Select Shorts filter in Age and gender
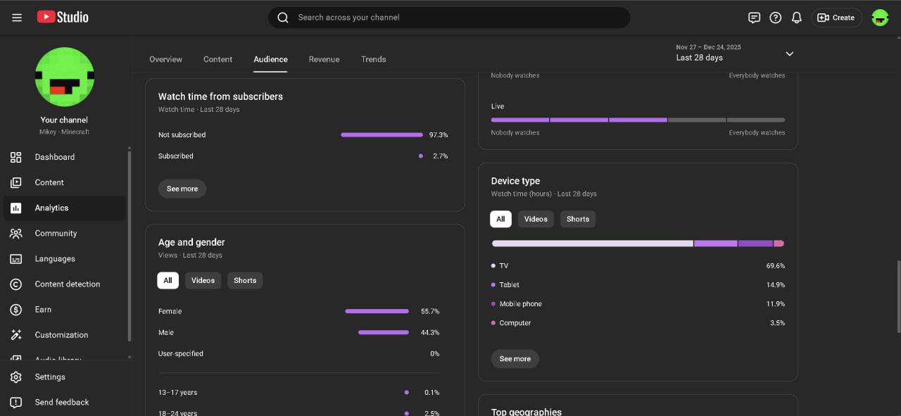Viewport: 901px width, 416px height. coord(244,280)
